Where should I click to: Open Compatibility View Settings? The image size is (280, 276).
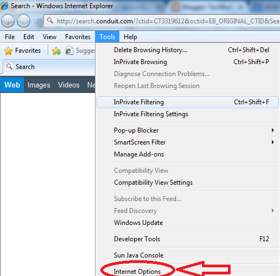coord(188,183)
